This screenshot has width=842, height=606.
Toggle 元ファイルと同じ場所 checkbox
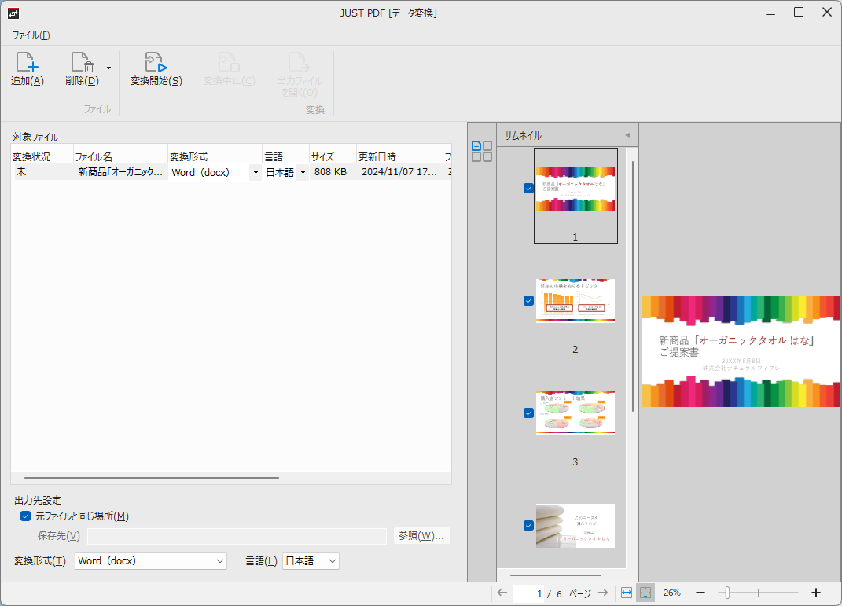[x=25, y=516]
